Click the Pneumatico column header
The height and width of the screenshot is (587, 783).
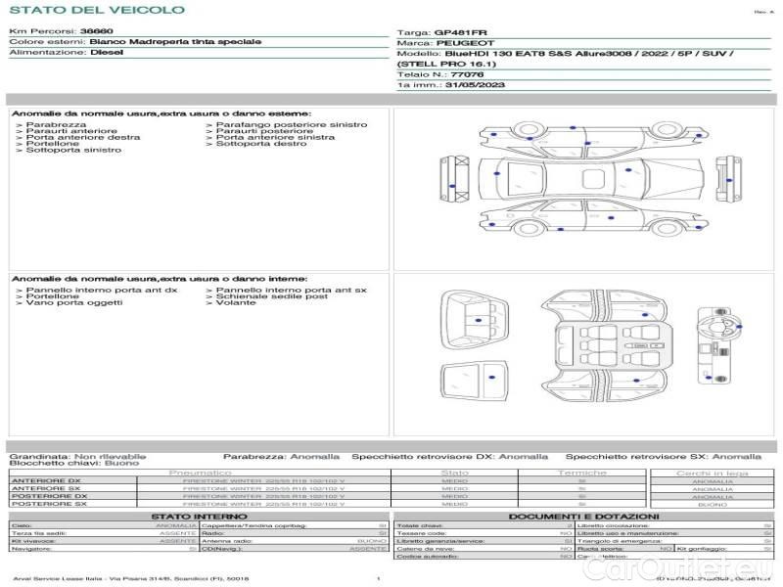tap(200, 473)
